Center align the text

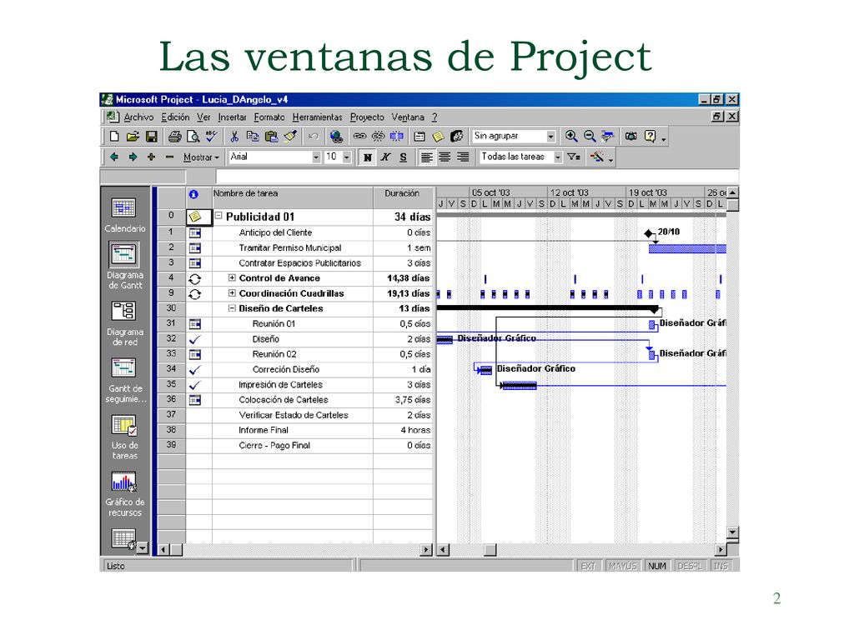coord(445,157)
